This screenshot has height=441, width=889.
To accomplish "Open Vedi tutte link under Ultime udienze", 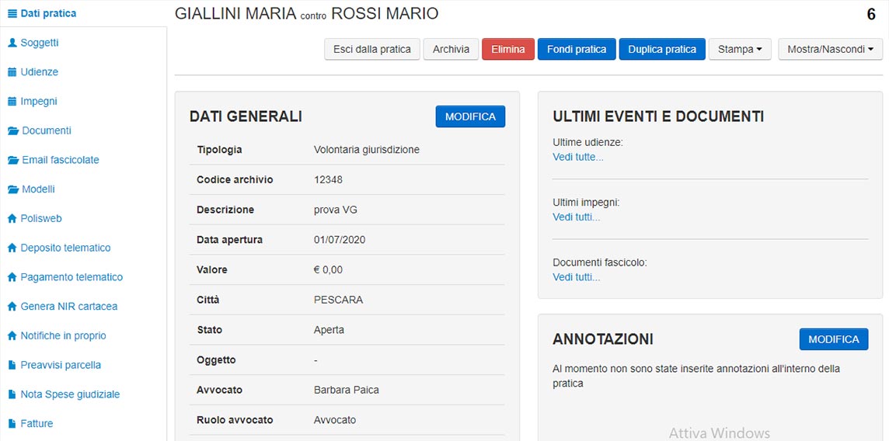I will (x=577, y=158).
